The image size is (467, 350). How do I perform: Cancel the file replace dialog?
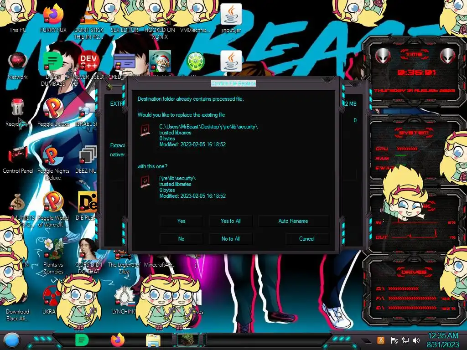pyautogui.click(x=307, y=239)
